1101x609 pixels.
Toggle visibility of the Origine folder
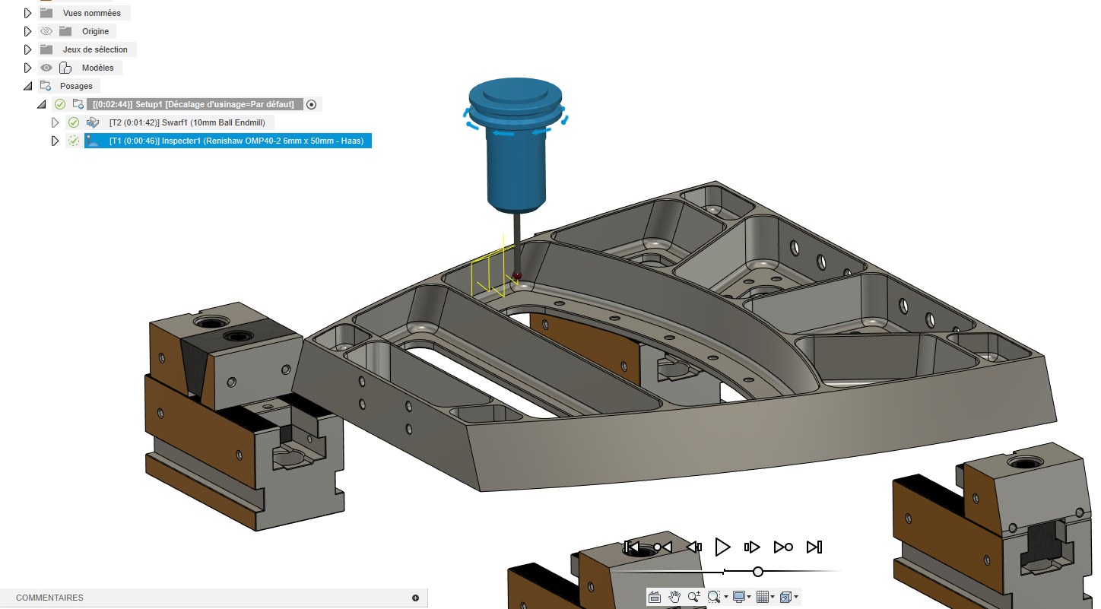[46, 31]
